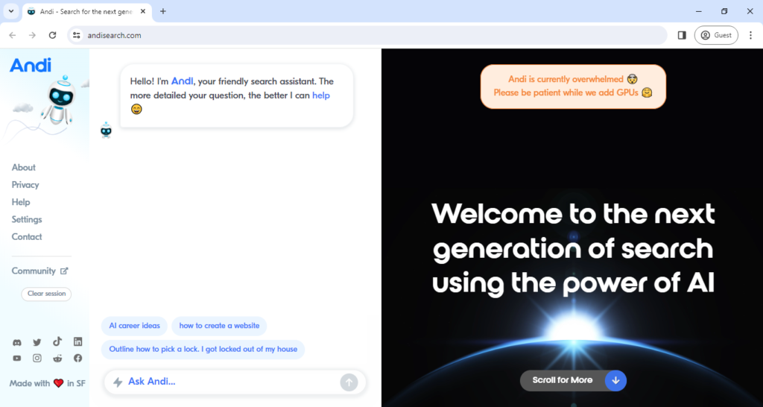Screen dimensions: 763x407
Task: Open the Community external link
Action: click(x=40, y=271)
